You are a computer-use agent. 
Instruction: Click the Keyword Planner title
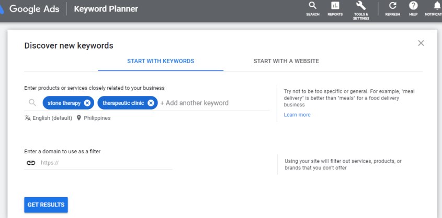tap(106, 9)
